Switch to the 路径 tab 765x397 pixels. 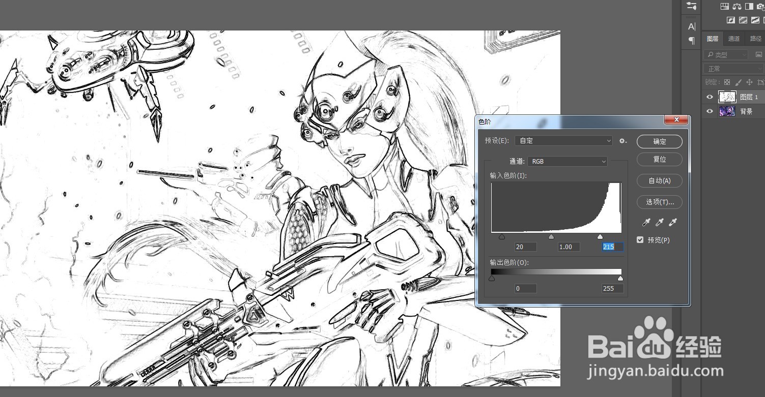755,39
